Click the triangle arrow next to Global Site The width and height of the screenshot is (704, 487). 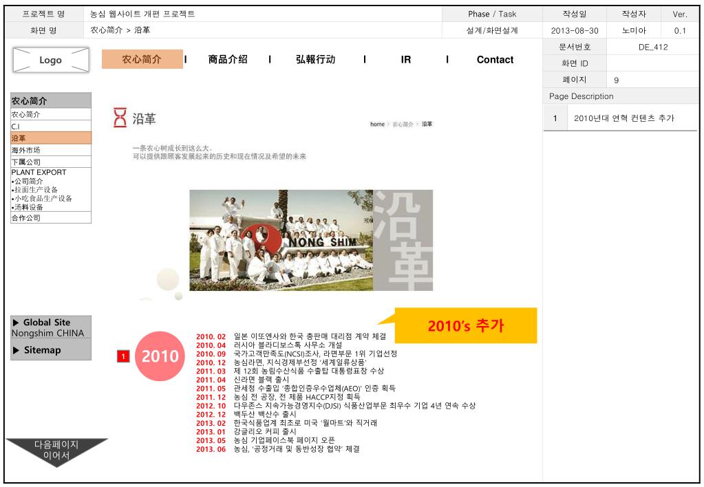pos(16,323)
